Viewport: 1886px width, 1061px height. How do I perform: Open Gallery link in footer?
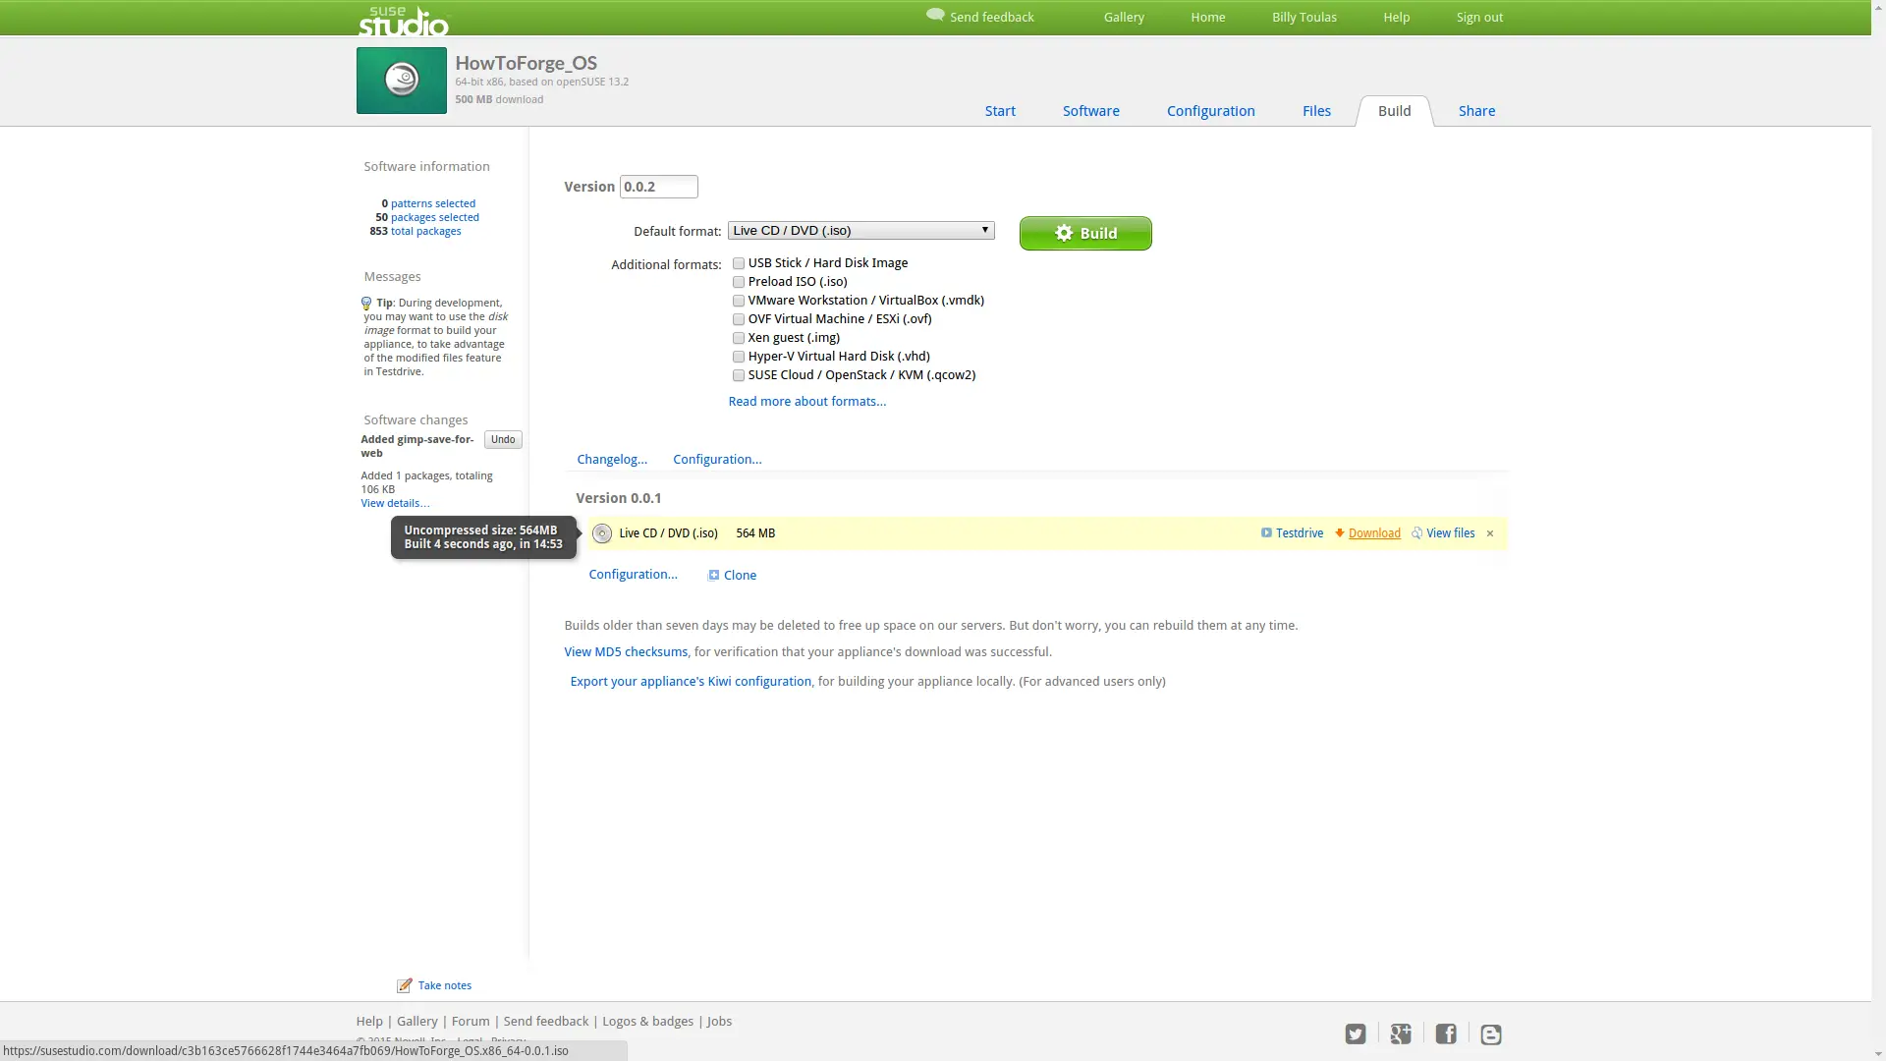[417, 1022]
